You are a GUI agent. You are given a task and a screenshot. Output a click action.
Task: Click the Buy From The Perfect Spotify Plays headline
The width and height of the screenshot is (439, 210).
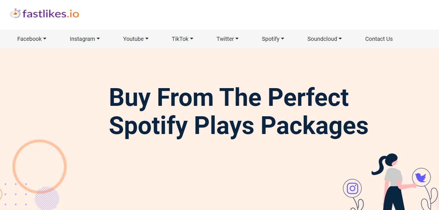coord(239,111)
